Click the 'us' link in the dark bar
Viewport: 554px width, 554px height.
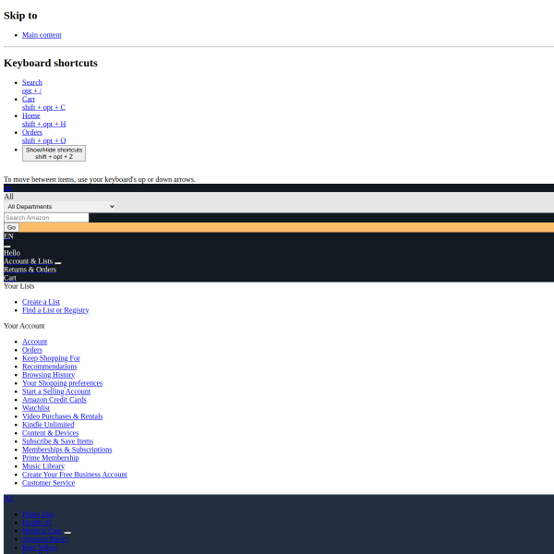tap(8, 188)
